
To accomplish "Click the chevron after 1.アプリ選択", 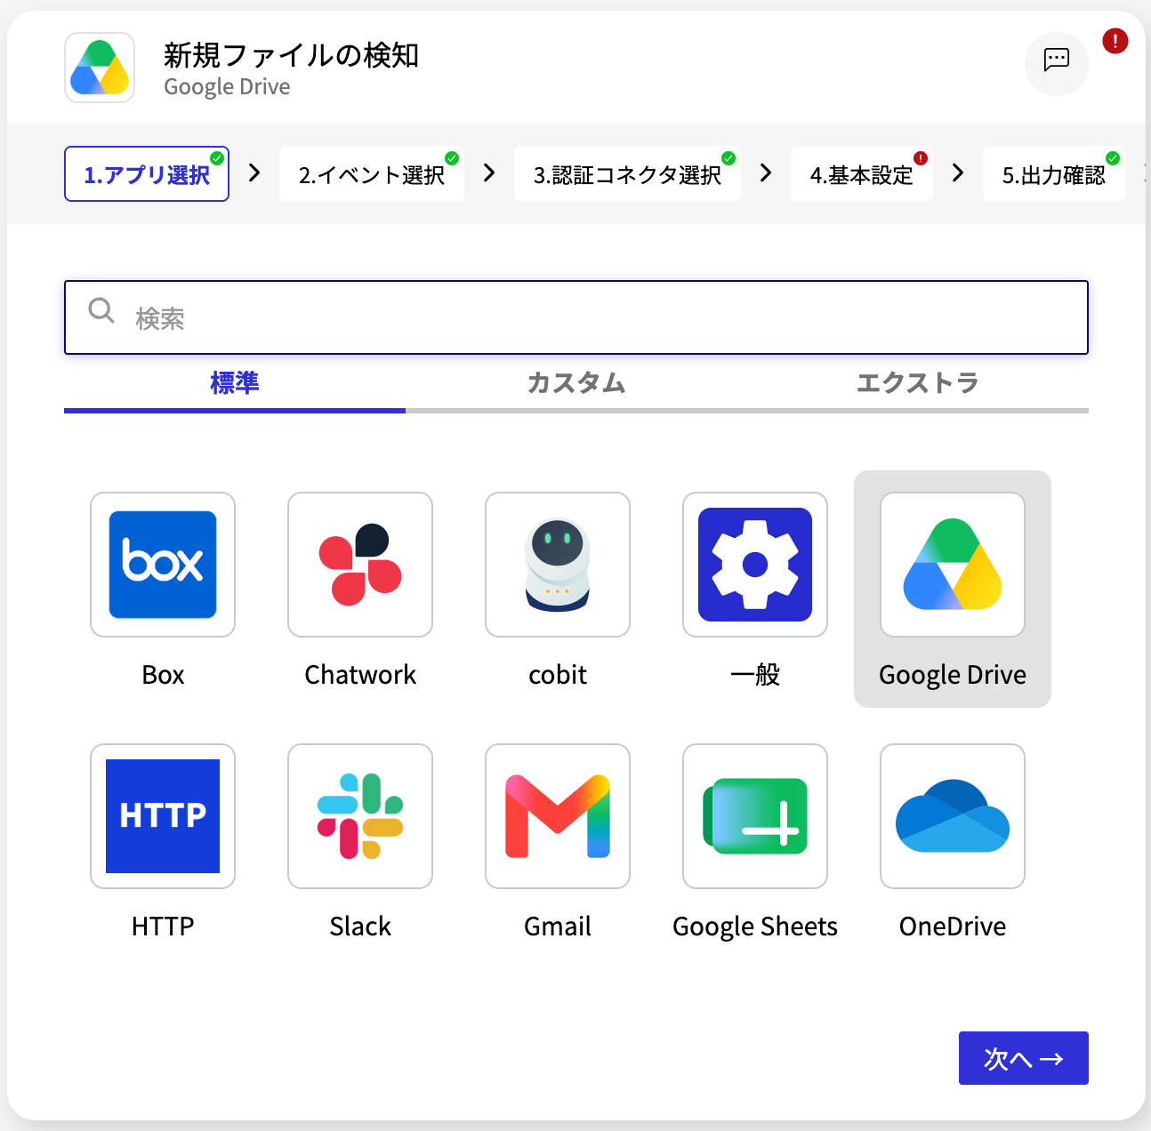I will [x=254, y=172].
